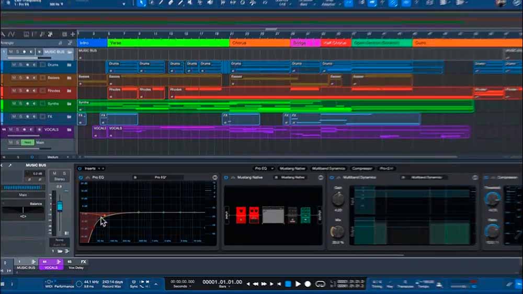Select the Compressor insert tab
Viewport: 523px width, 294px height.
[x=362, y=168]
